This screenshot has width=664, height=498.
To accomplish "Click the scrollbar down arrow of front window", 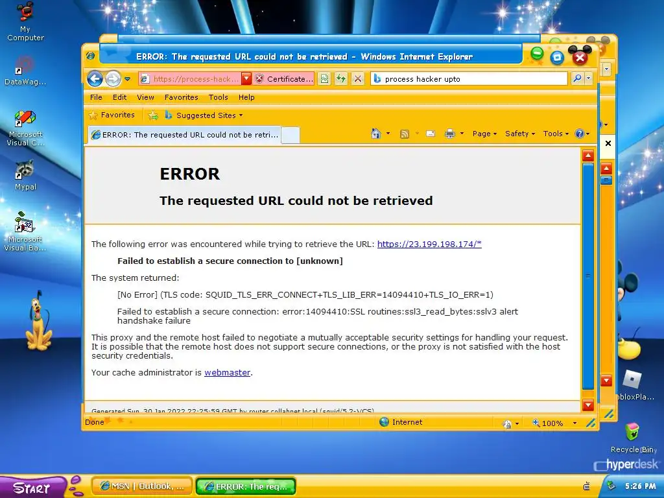I will (587, 405).
